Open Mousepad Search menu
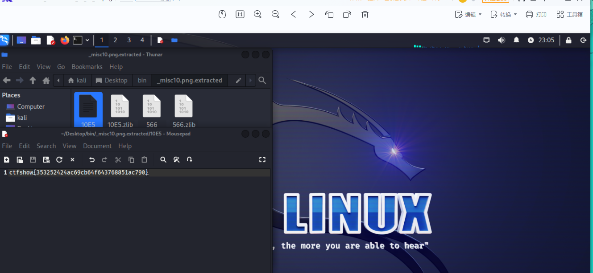This screenshot has height=273, width=593. pos(46,146)
